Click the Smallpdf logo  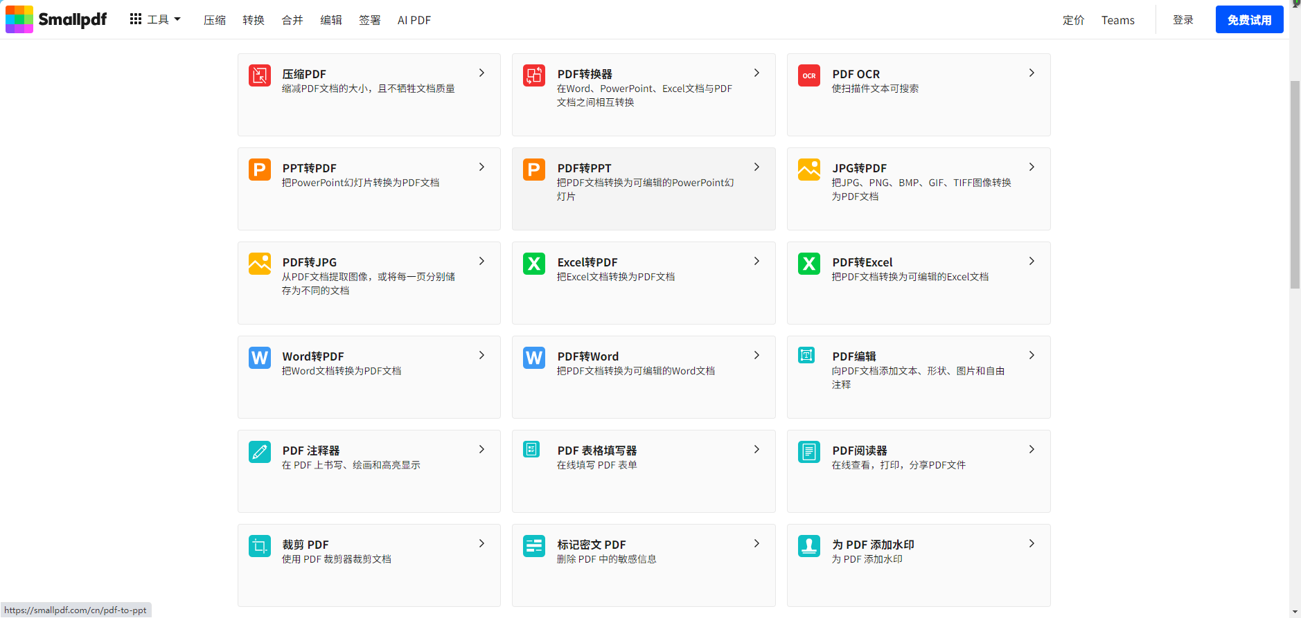tap(56, 19)
